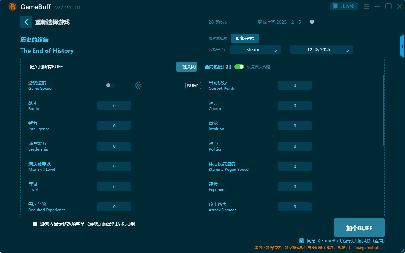
Task: Uncheck the GameBuff disclaimer agreement checkbox
Action: click(302, 241)
